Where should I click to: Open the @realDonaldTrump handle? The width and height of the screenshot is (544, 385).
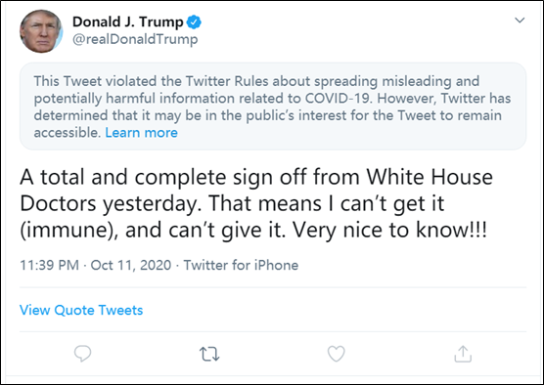pos(135,39)
